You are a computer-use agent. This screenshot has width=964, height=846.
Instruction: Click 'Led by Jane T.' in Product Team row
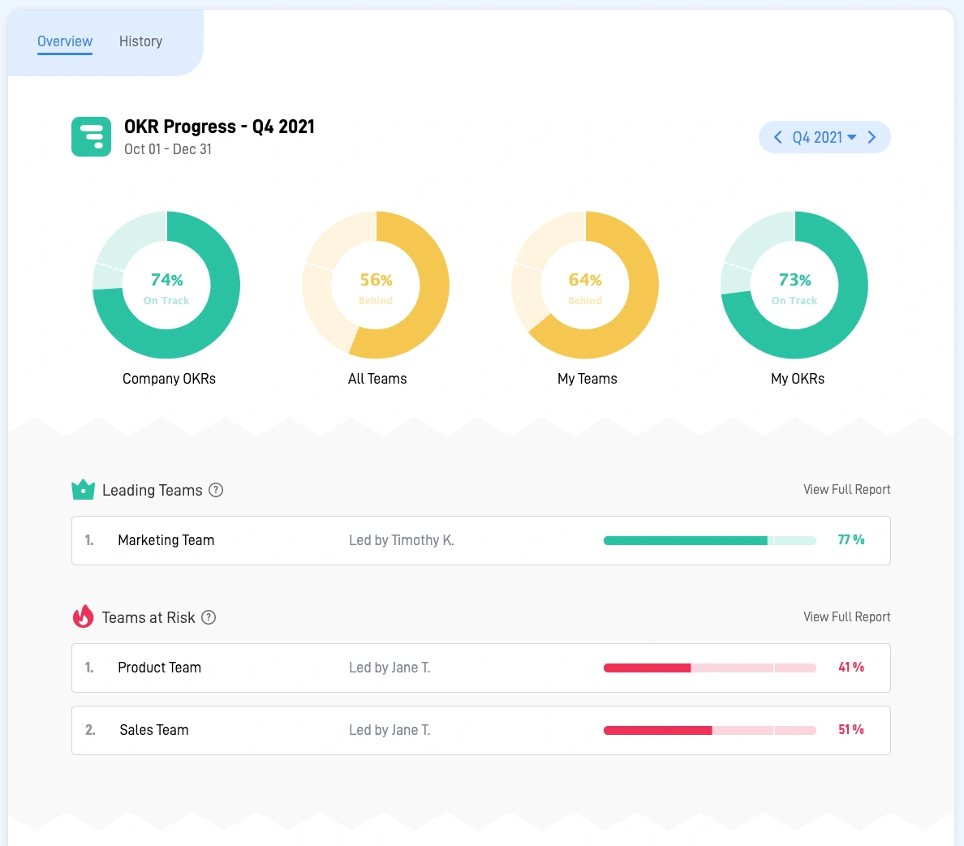click(389, 668)
